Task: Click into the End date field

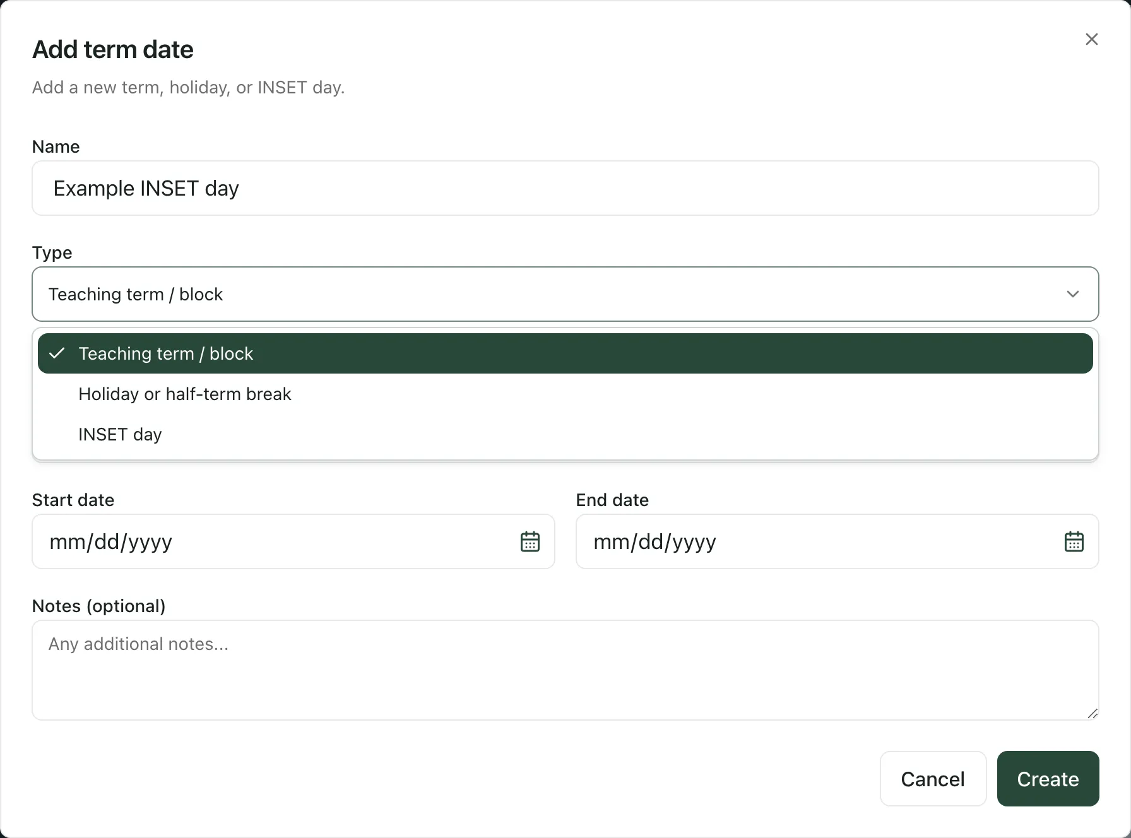Action: pyautogui.click(x=838, y=541)
